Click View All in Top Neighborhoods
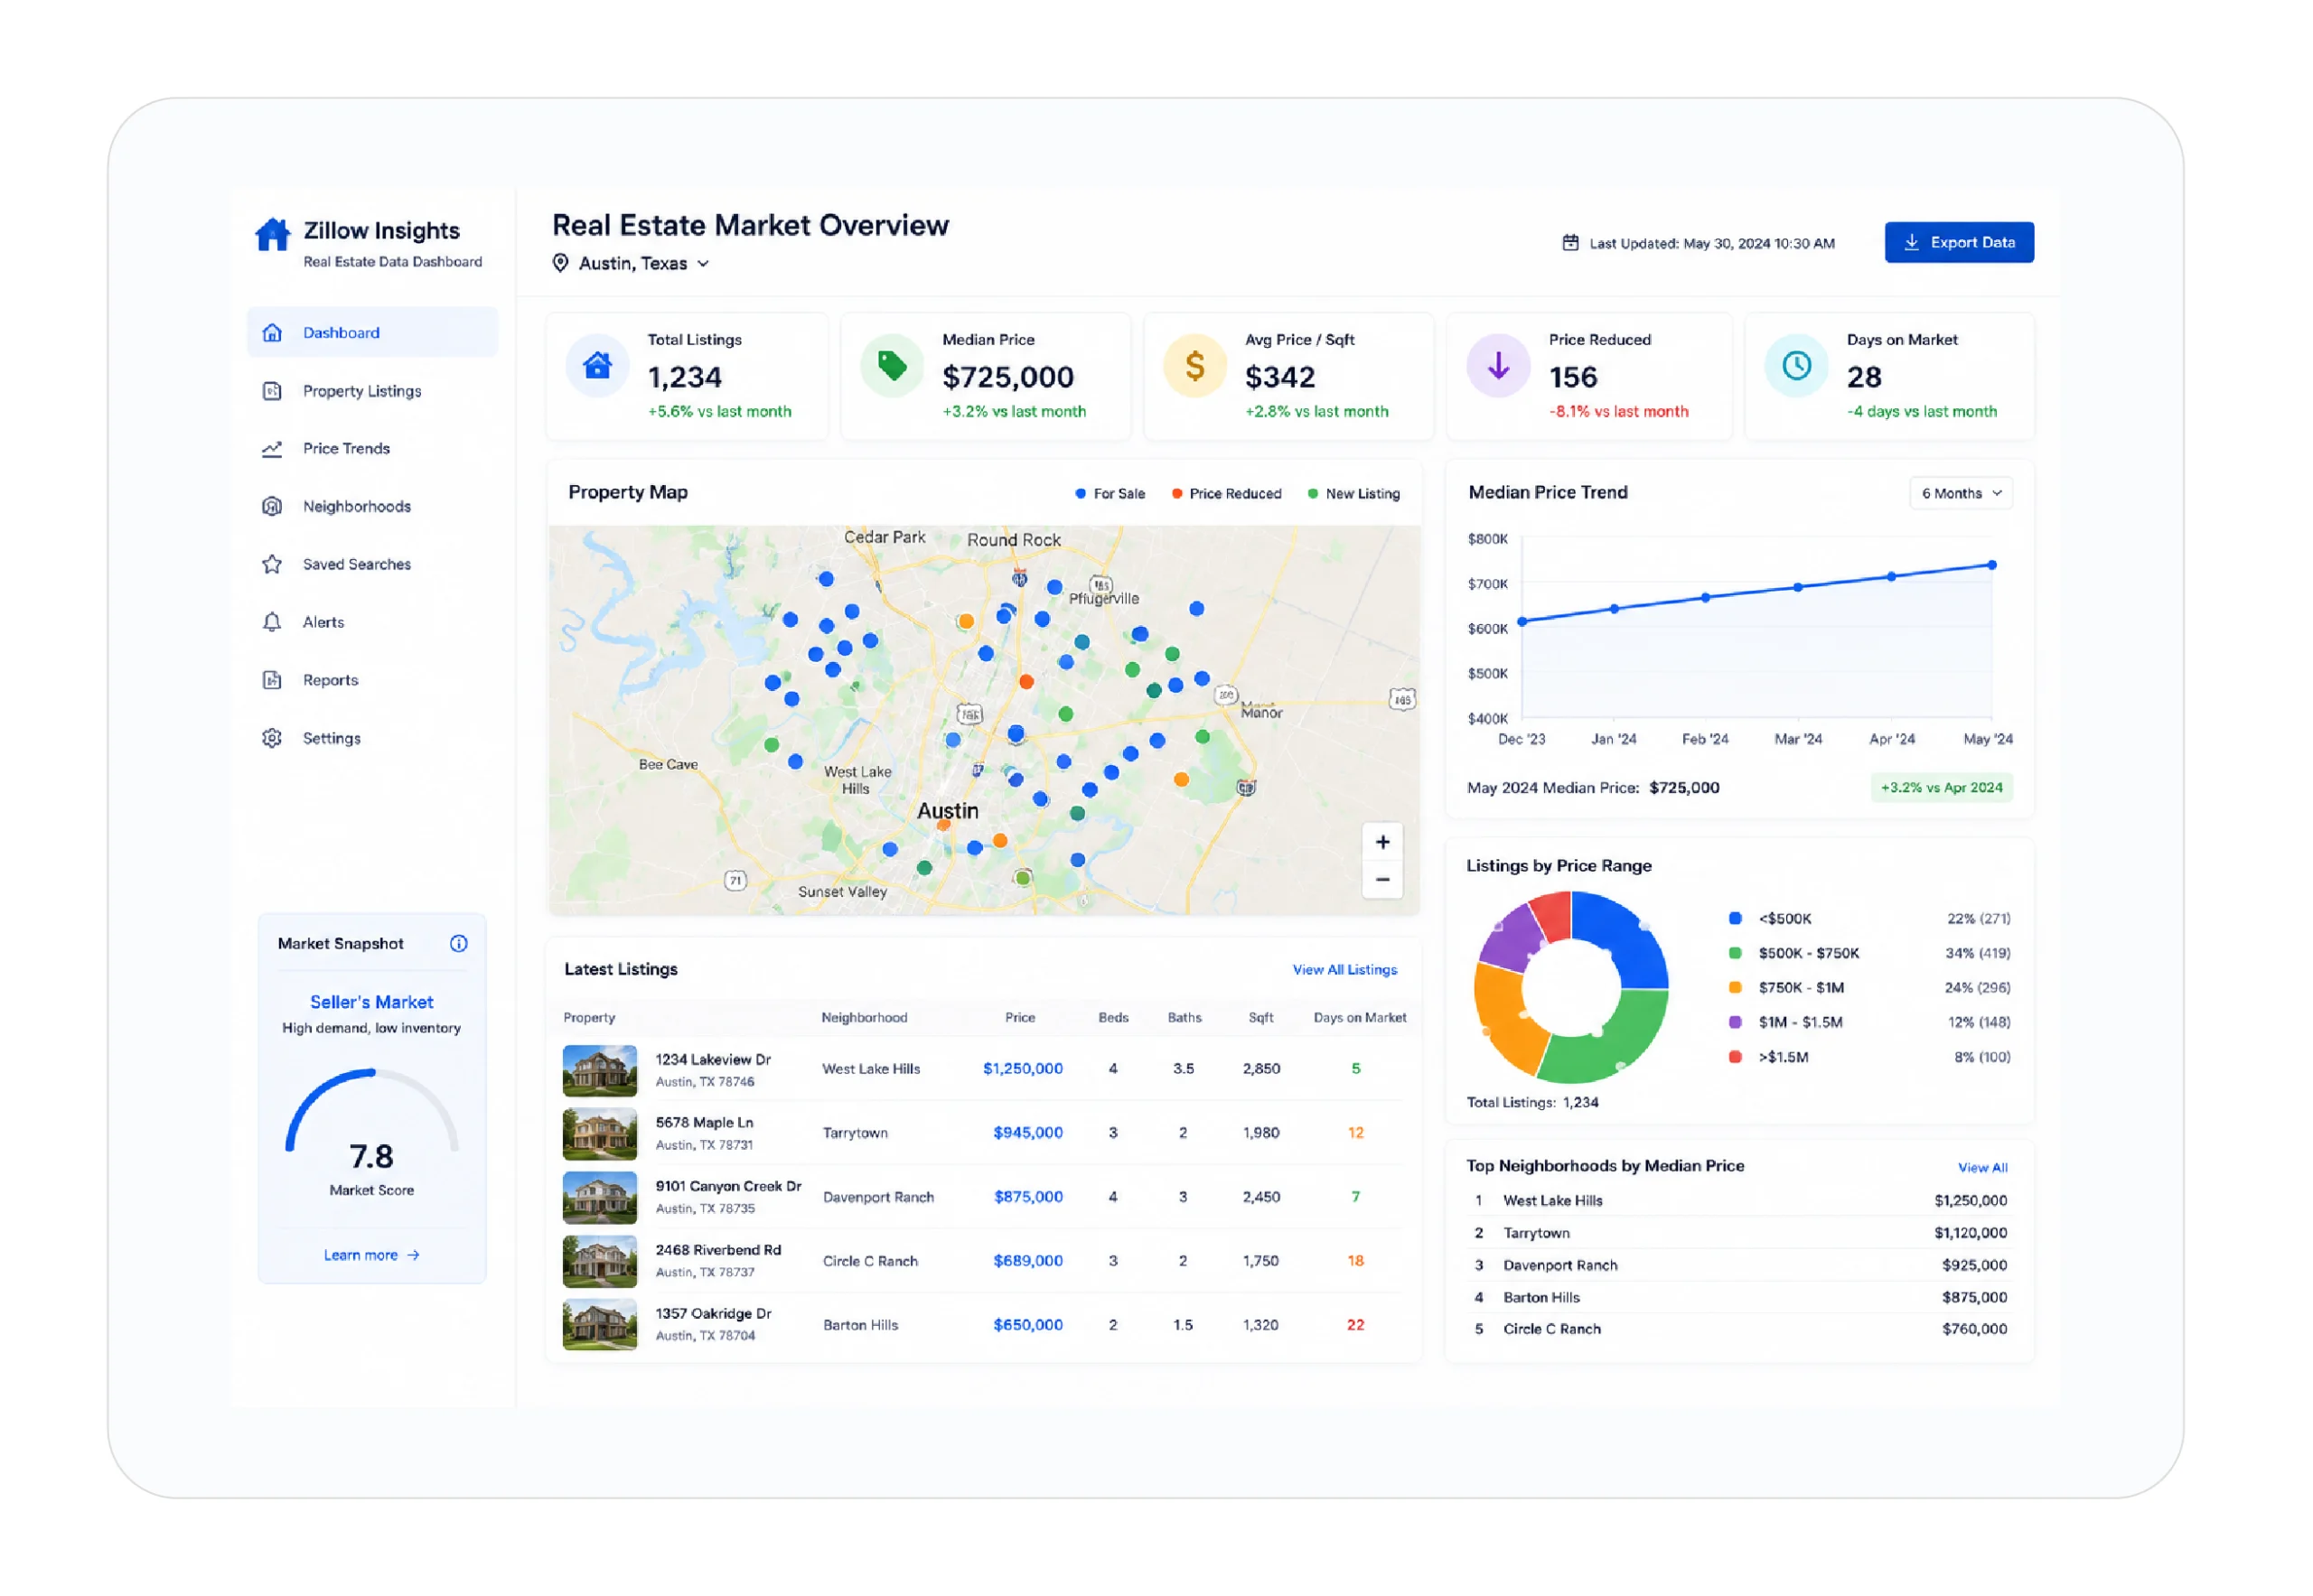 (1984, 1169)
